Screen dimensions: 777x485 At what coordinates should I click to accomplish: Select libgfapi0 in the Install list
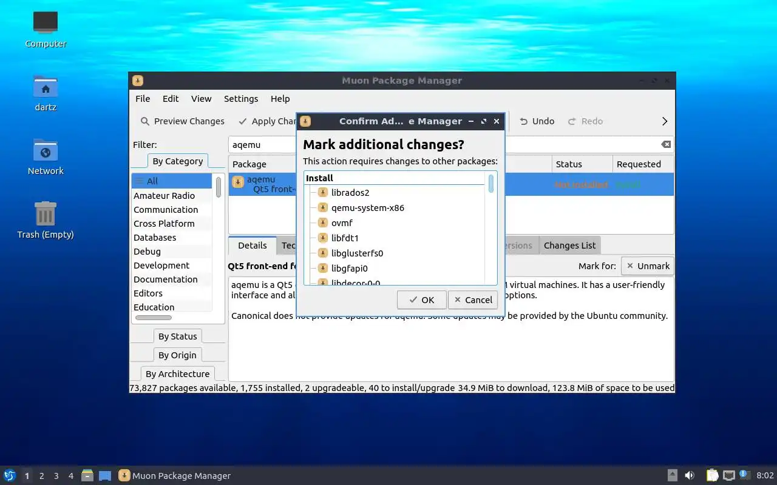[350, 269]
